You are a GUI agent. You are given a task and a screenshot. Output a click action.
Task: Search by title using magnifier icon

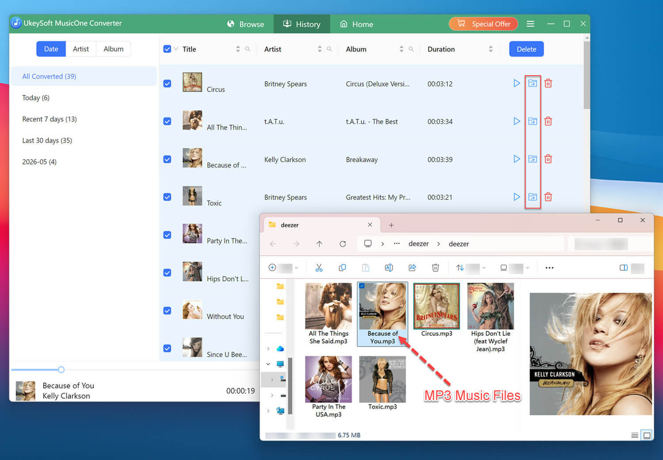[248, 49]
